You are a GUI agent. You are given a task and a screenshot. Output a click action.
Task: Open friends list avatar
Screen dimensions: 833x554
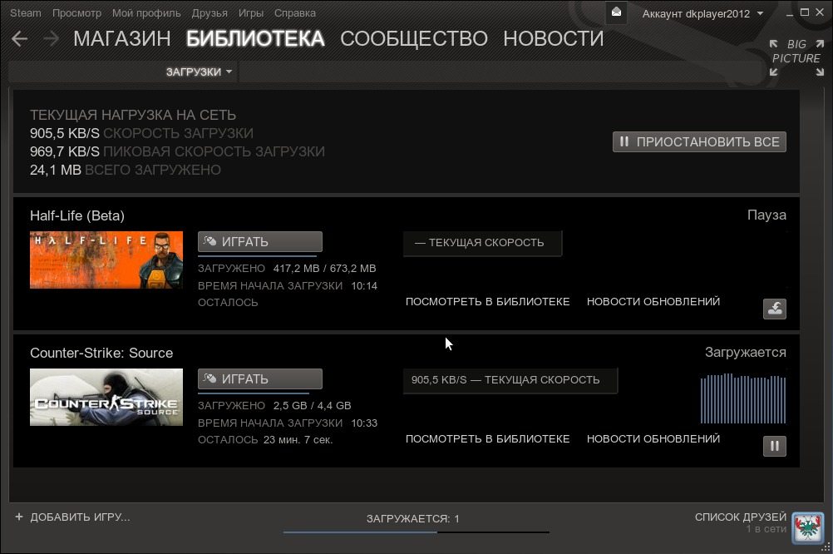tap(807, 527)
